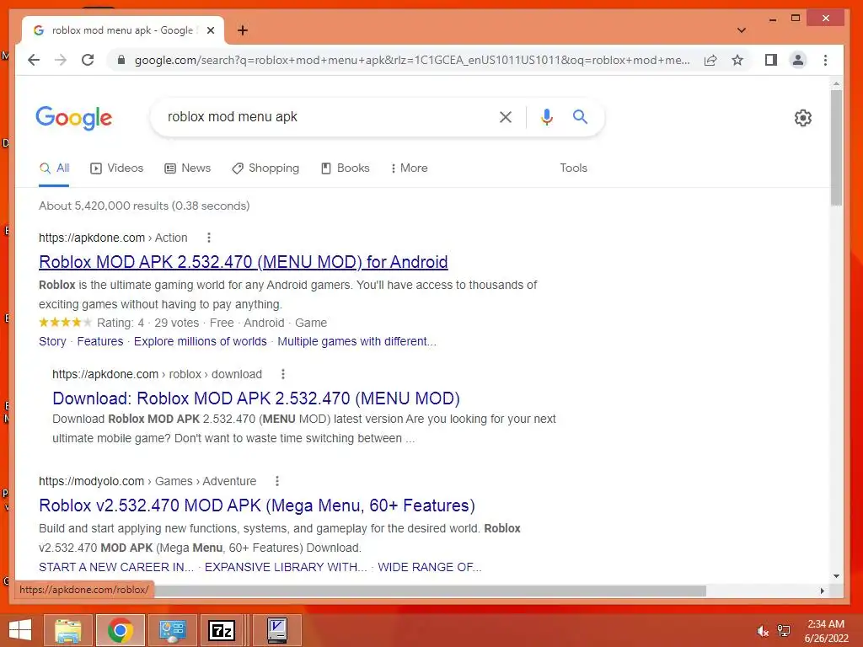Open options for apkdone Action result

pos(209,238)
